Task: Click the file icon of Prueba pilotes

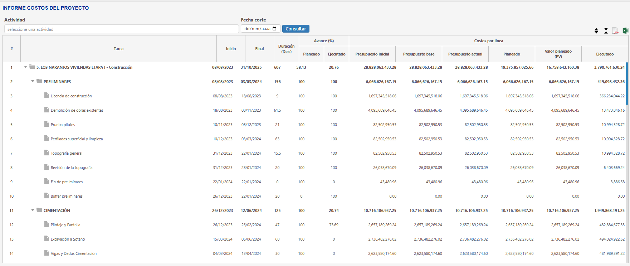Action: (x=47, y=124)
